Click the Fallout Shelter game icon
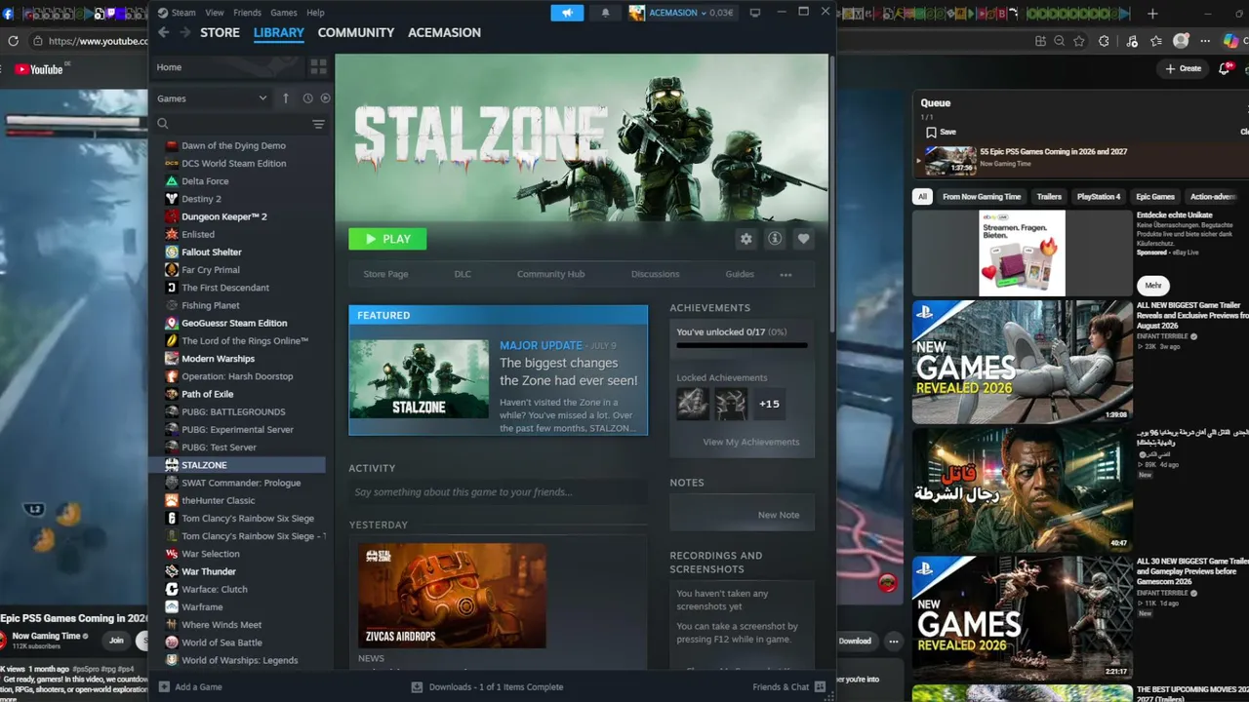Image resolution: width=1249 pixels, height=702 pixels. [x=172, y=253]
